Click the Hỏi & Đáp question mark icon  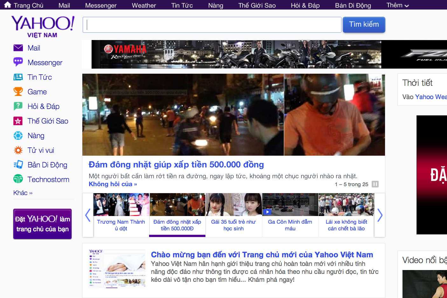coord(18,106)
